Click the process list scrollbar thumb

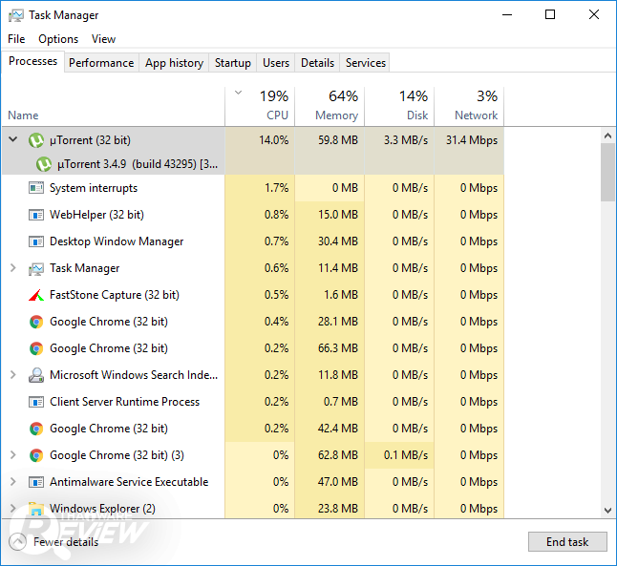[x=607, y=172]
